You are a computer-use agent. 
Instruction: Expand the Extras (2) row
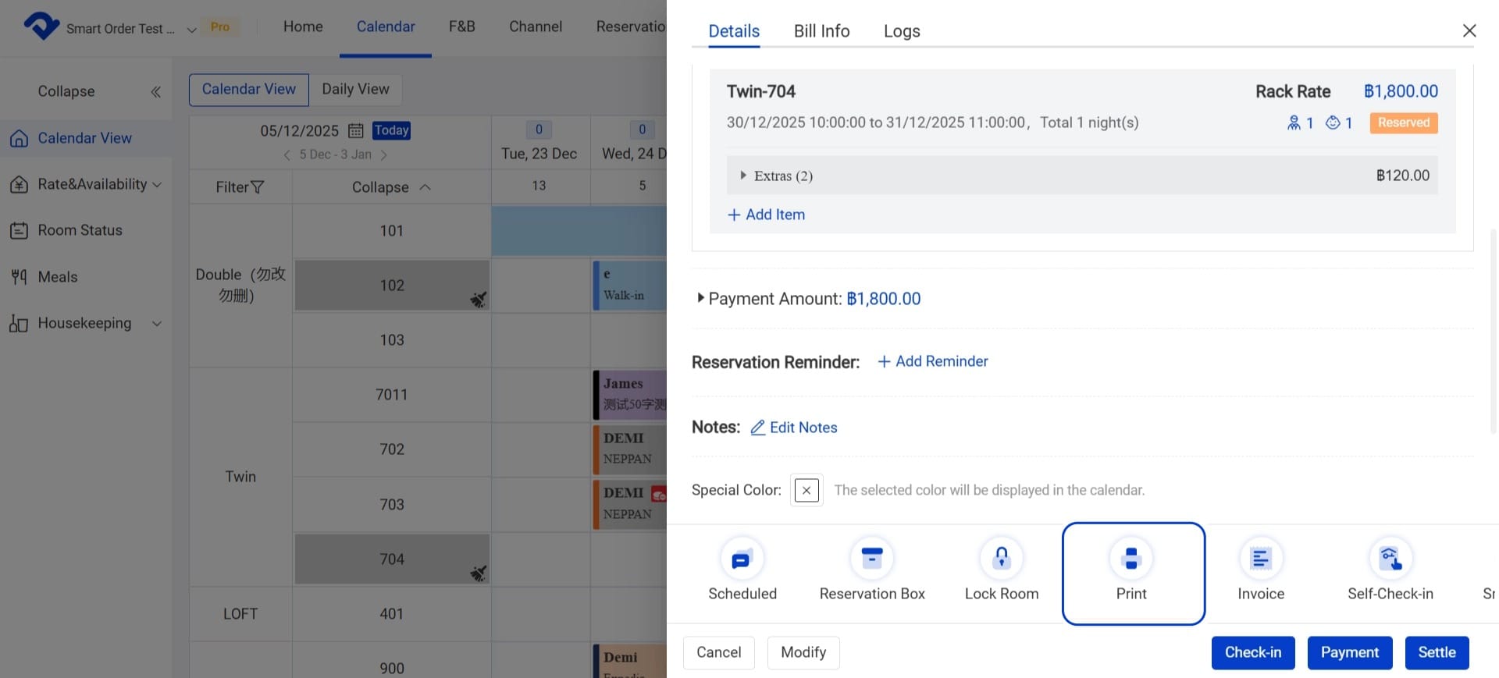[x=743, y=176]
